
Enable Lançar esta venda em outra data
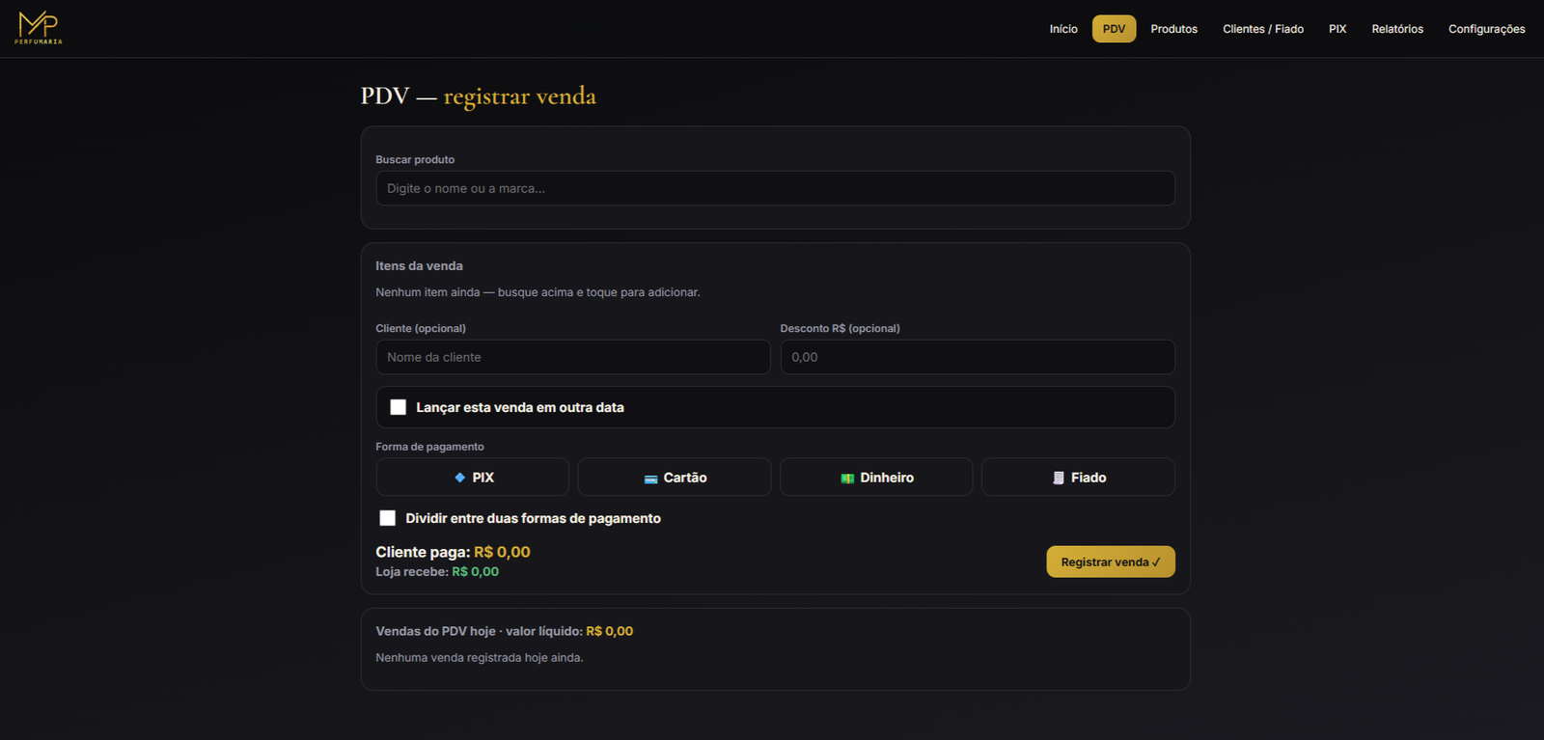(398, 407)
